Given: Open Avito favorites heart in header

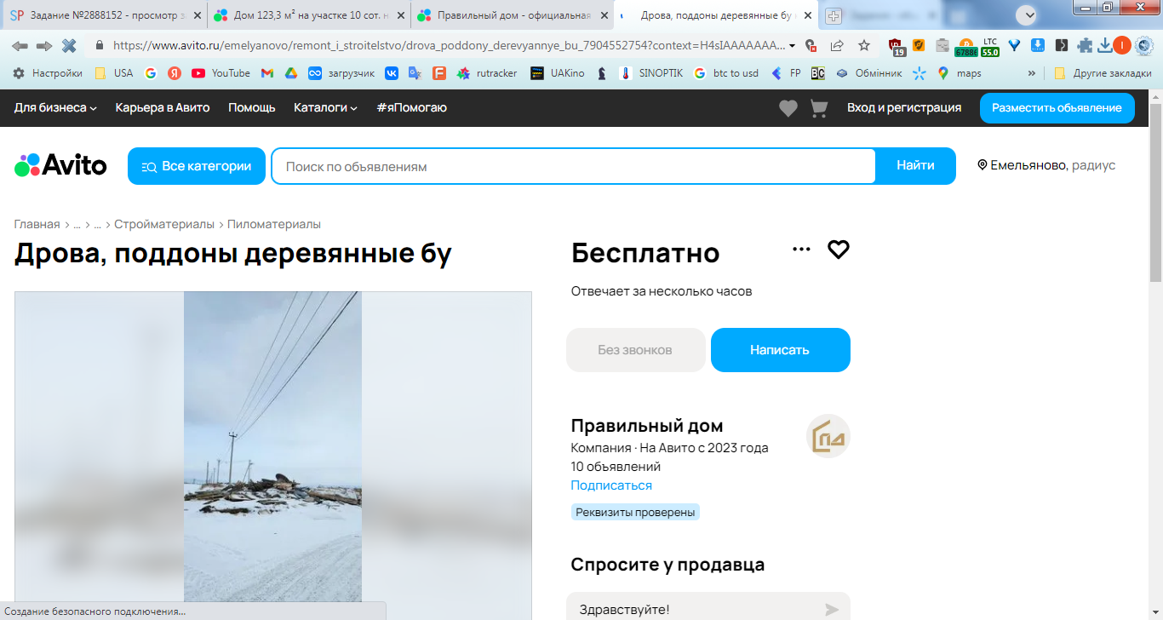Looking at the screenshot, I should point(788,108).
